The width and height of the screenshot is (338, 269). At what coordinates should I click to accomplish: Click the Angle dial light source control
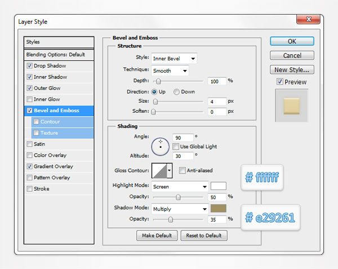coord(161,147)
